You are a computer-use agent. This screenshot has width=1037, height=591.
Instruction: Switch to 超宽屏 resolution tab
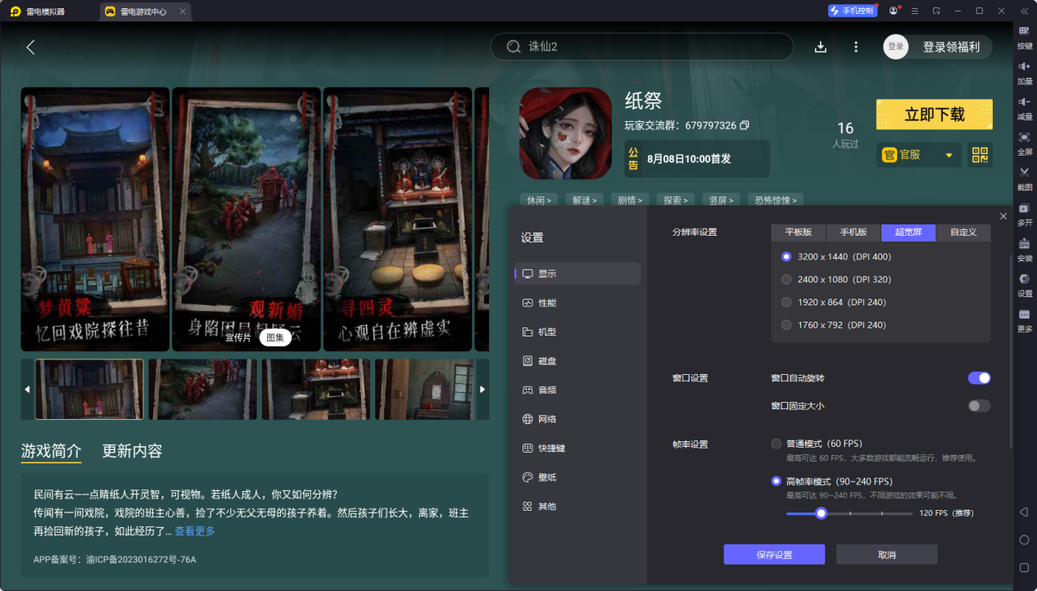(908, 232)
